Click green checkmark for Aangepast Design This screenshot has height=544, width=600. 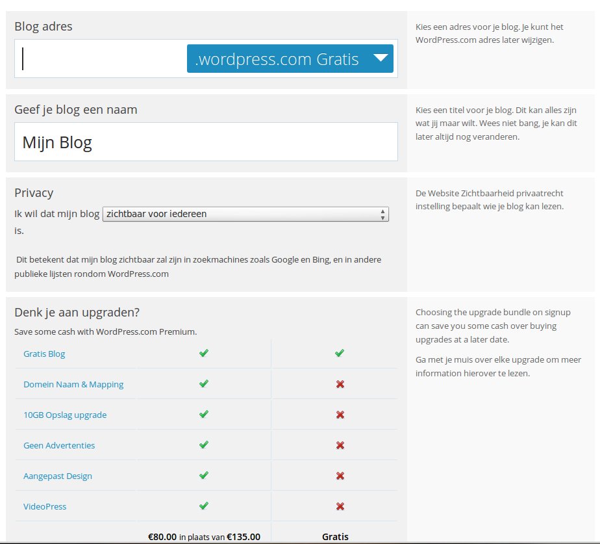(204, 475)
